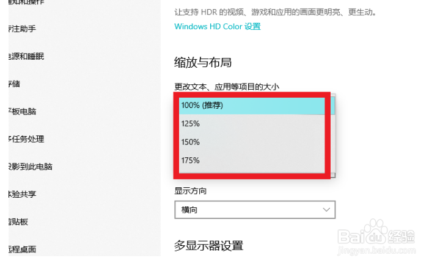Navigate to 投影到此电脑
The height and width of the screenshot is (266, 440).
coord(29,167)
